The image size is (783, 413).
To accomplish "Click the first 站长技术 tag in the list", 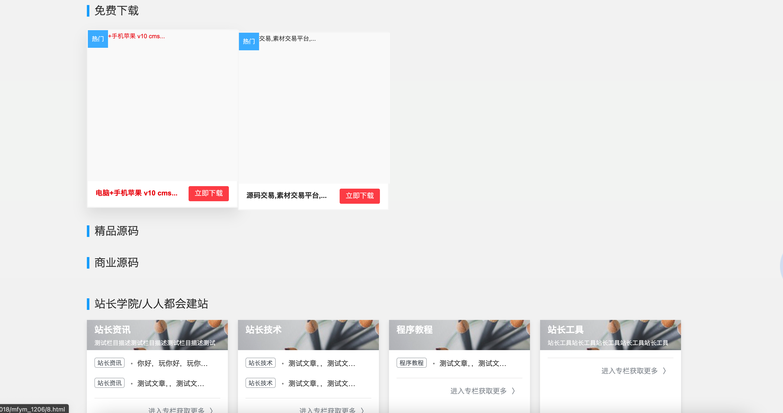I will pos(261,363).
